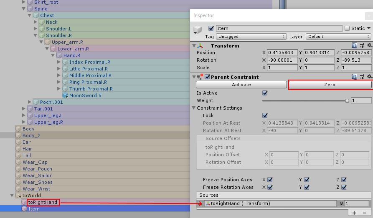Click the Zero button

tap(330, 85)
